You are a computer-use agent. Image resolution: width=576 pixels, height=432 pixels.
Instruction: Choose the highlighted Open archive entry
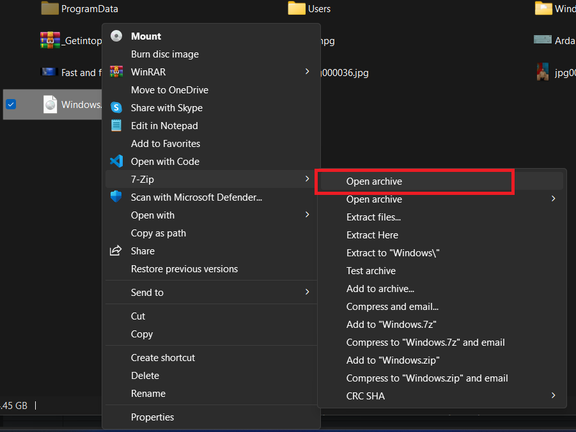(x=374, y=181)
